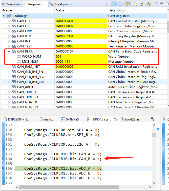The height and width of the screenshot is (191, 169).
Task: Open the boot28.asm editor tab
Action: [x=132, y=119]
